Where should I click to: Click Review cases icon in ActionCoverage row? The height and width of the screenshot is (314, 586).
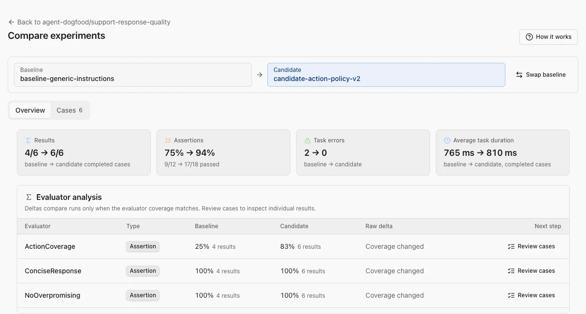point(511,246)
